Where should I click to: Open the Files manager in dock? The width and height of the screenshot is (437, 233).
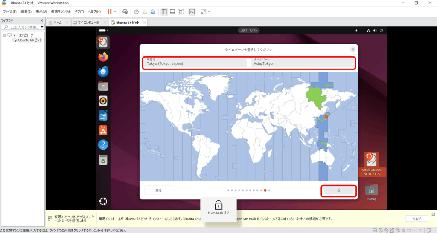click(x=103, y=86)
